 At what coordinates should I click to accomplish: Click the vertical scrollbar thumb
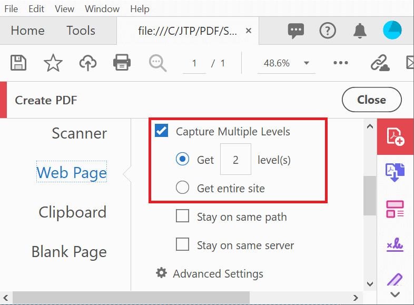370,195
